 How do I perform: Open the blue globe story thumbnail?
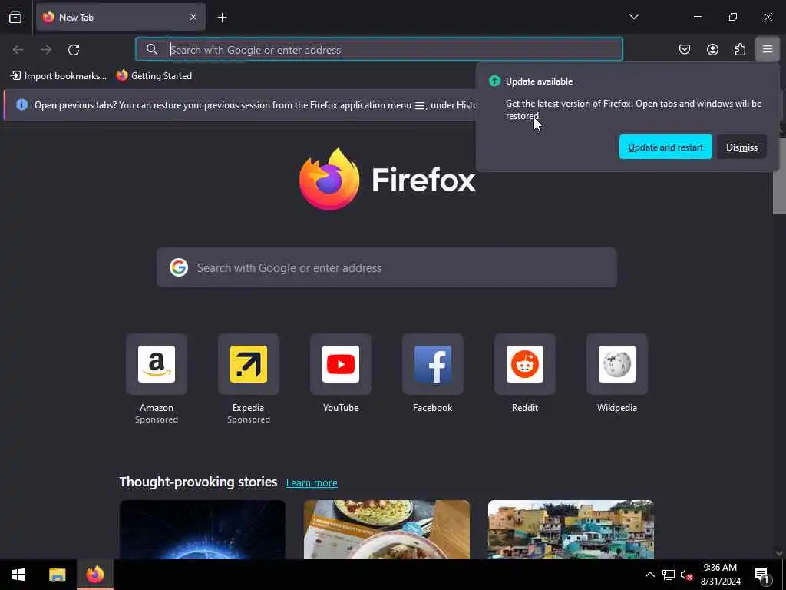click(203, 529)
